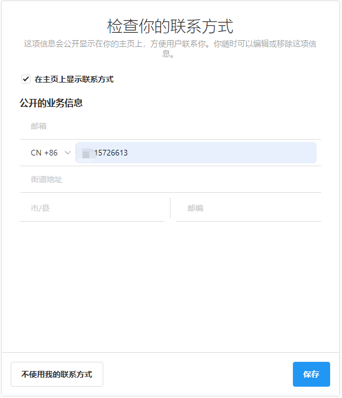342x398 pixels.
Task: Click the chevron arrow beside CN +86
Action: coord(68,153)
